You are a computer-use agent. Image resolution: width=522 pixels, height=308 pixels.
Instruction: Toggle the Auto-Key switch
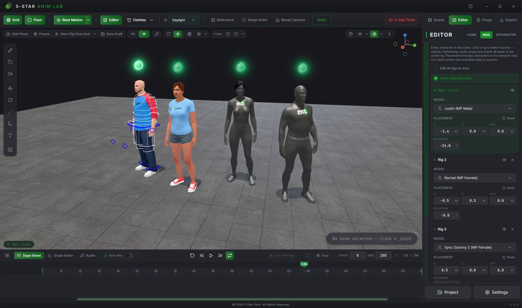click(130, 255)
